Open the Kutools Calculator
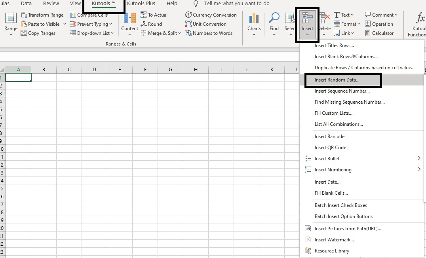Image resolution: width=426 pixels, height=258 pixels. point(379,33)
